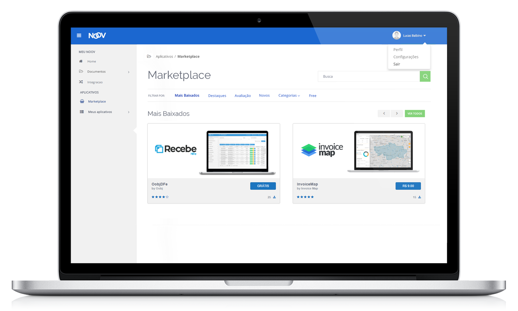Click R$ 9.00 price button
The height and width of the screenshot is (311, 518).
[x=408, y=186]
